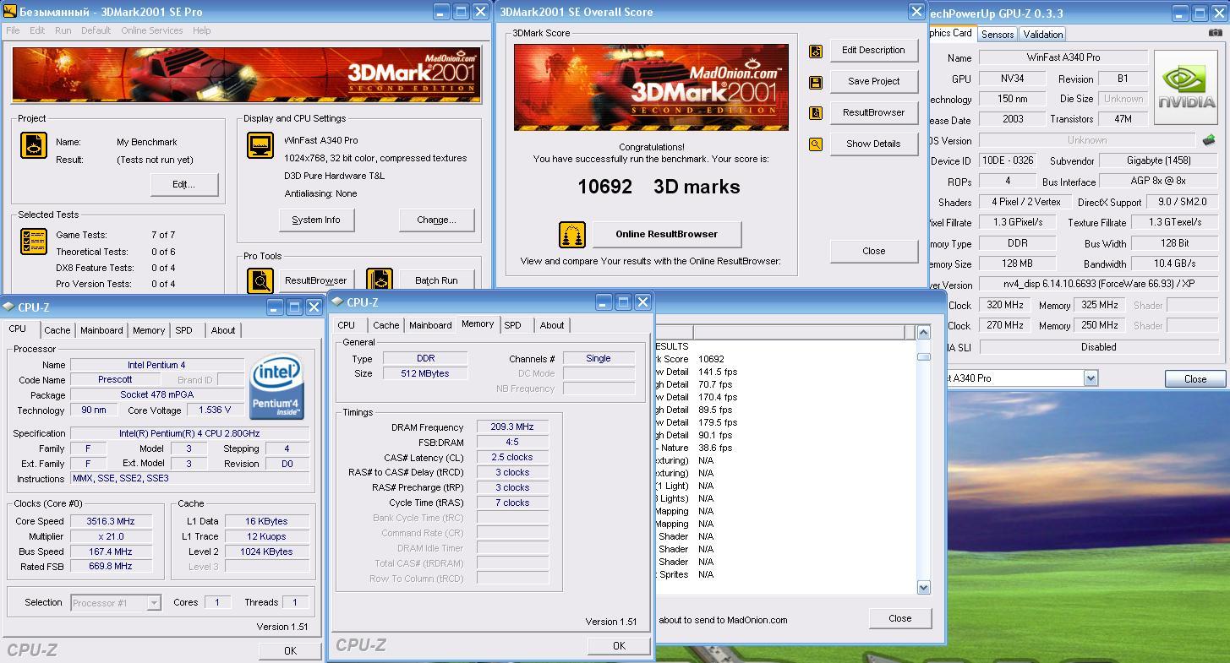Click the GPU-Z Name field WinFast A340 Pro
The height and width of the screenshot is (663, 1230).
[x=1063, y=57]
